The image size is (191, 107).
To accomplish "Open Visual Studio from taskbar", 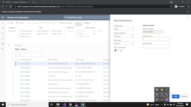I will 64,104.
